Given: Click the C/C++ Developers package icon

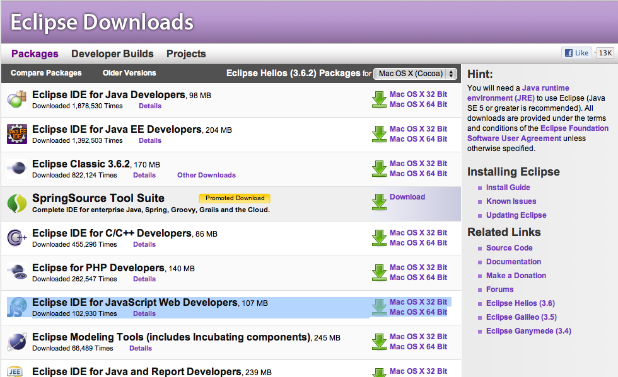Looking at the screenshot, I should 17,238.
